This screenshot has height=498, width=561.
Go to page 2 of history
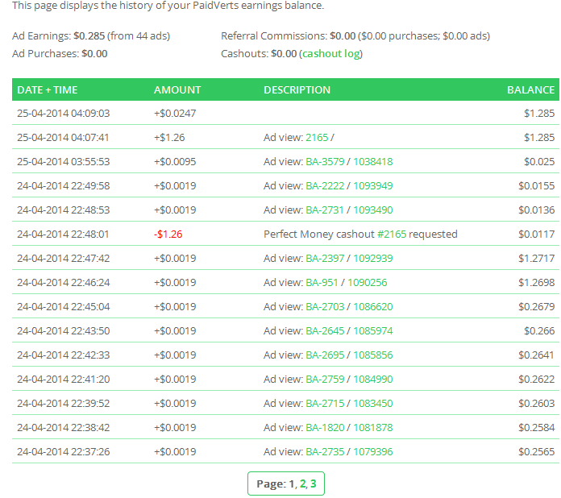click(x=302, y=484)
